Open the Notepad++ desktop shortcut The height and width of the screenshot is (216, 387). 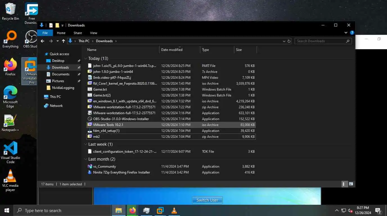[x=10, y=123]
